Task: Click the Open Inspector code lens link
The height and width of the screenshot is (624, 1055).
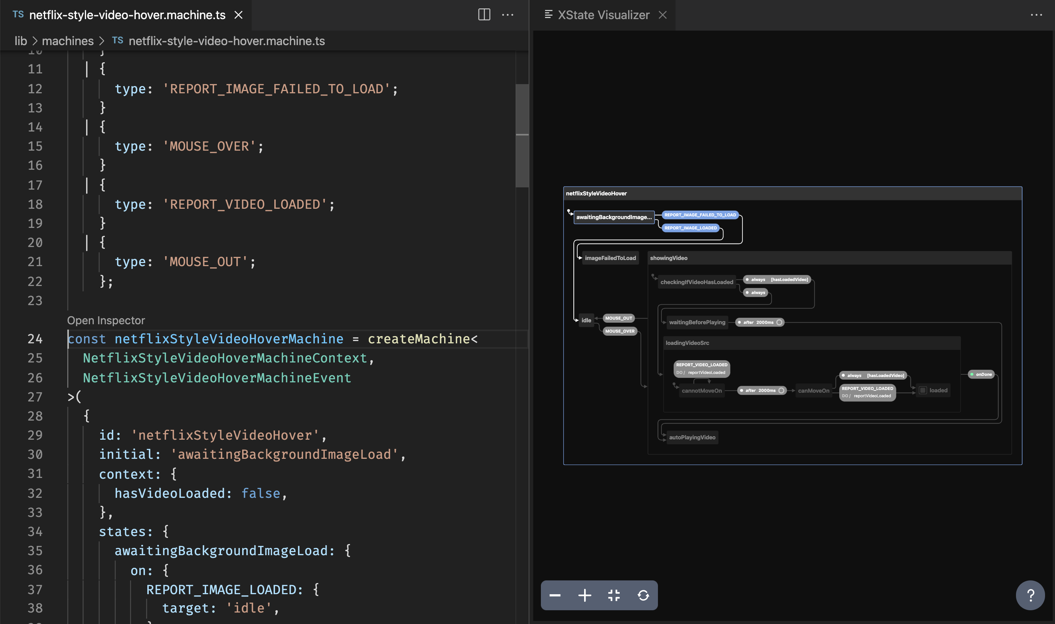Action: tap(106, 320)
